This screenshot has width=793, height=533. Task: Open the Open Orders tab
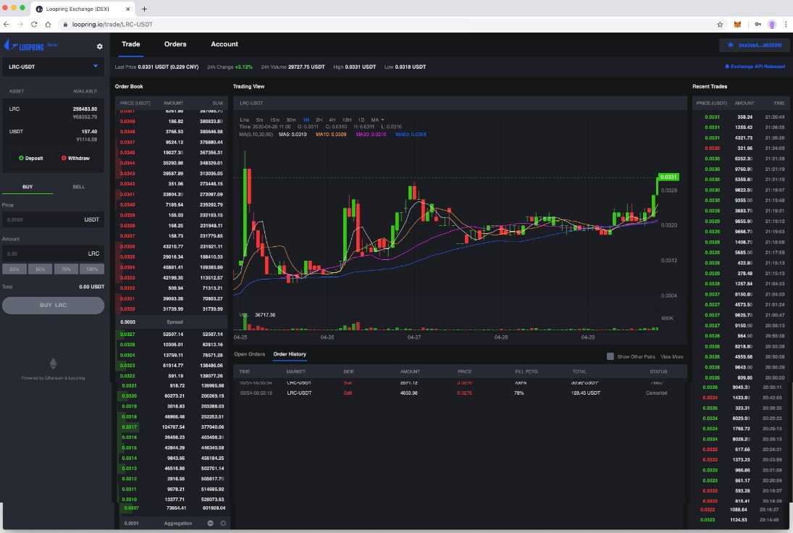[x=249, y=354]
